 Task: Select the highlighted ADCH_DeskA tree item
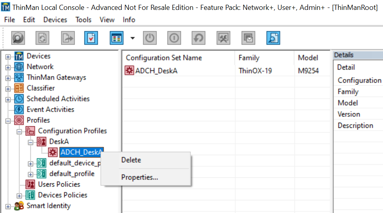pos(82,152)
